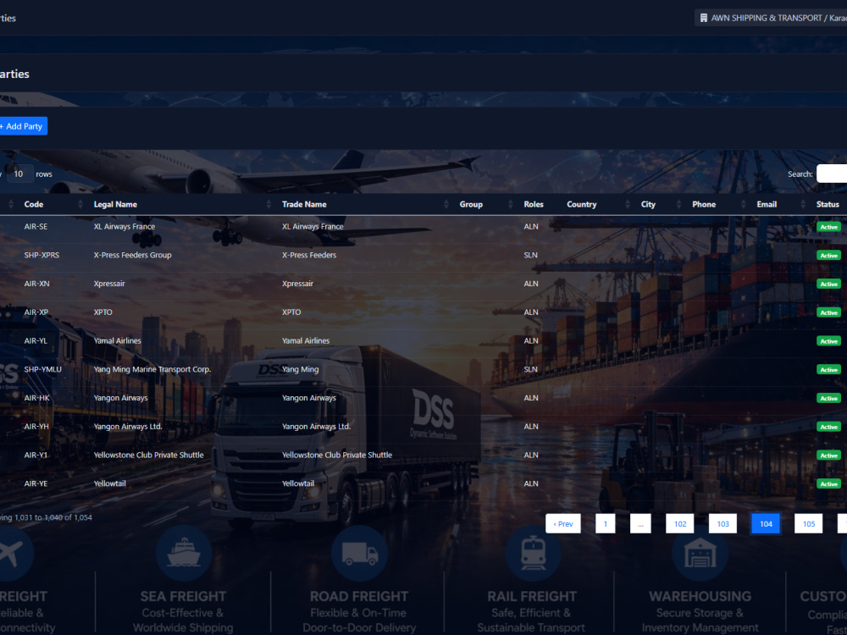The height and width of the screenshot is (635, 847).
Task: Select code cell SHP-YMLU
Action: point(42,369)
